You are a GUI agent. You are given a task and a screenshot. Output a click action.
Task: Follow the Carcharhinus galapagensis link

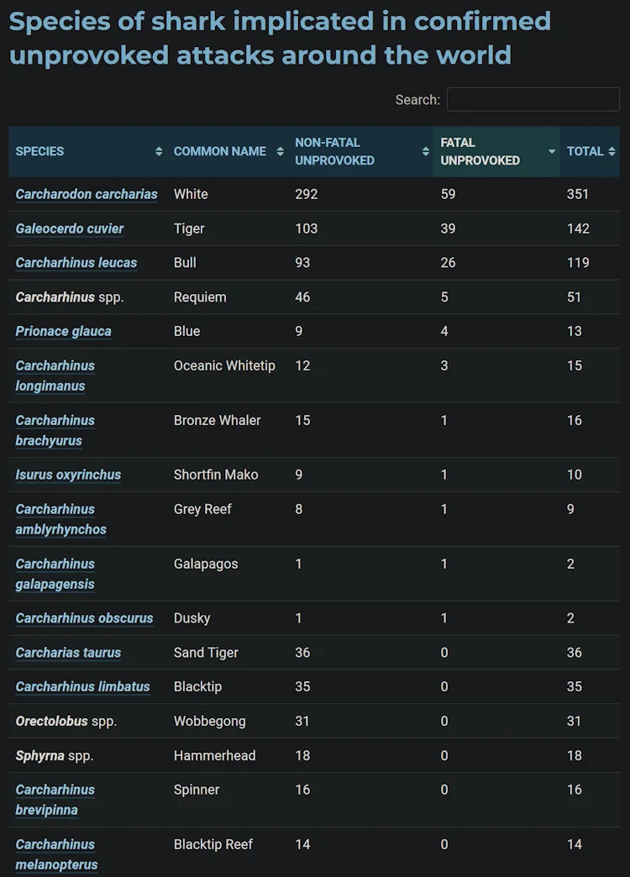point(55,574)
